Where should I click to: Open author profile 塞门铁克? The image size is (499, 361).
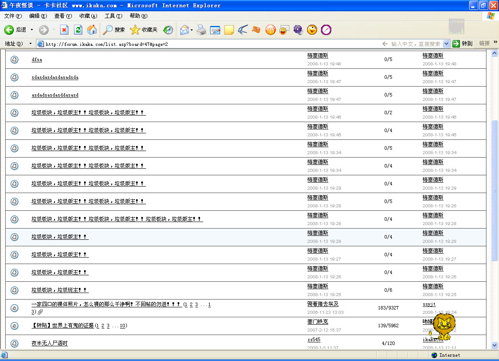coord(318,322)
